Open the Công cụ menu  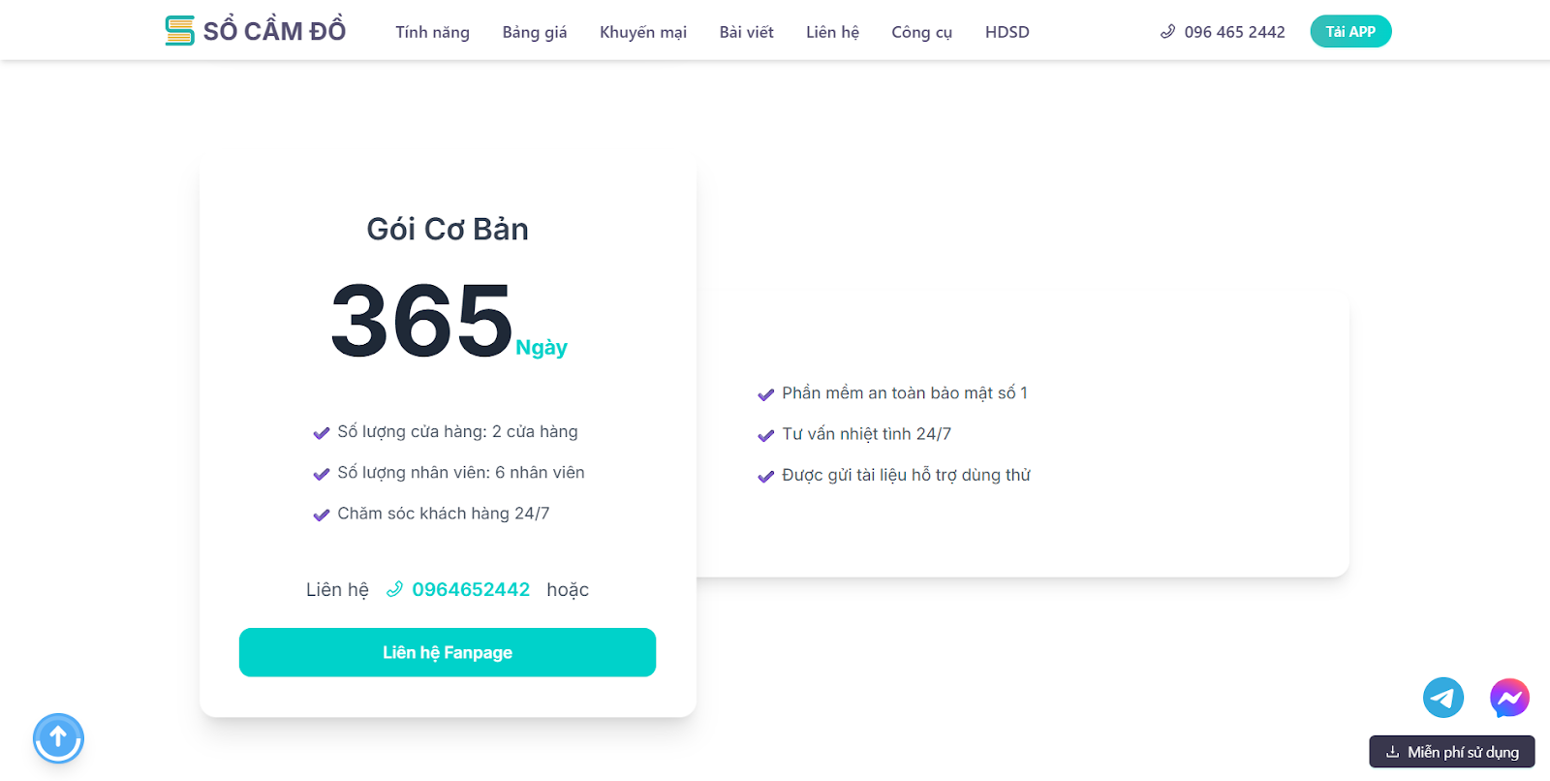point(921,32)
